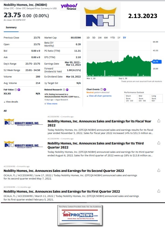This screenshot has width=165, height=230.
Task: Click the Earnings Date Mar 09, 2023 value
Action: [73, 63]
